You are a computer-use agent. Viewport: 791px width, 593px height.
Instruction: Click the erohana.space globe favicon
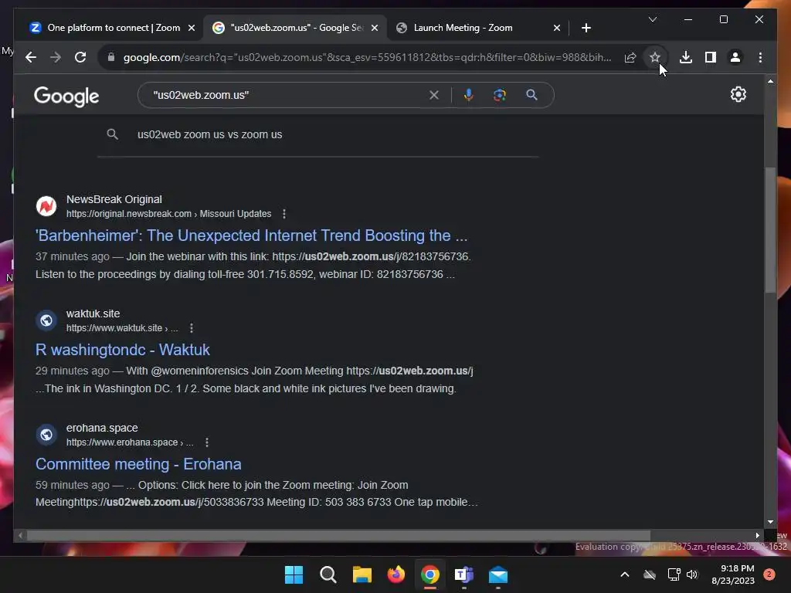[x=46, y=435]
